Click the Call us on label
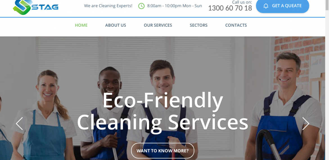Viewport: 329px width, 160px height. coord(242,2)
